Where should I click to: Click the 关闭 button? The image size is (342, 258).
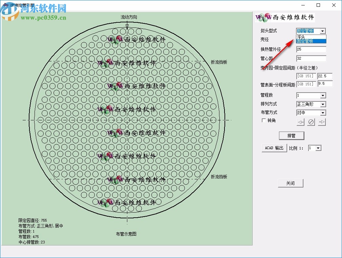point(291,183)
